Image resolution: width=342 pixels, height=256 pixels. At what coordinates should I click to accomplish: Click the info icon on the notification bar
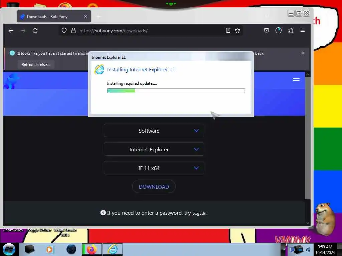[x=12, y=53]
